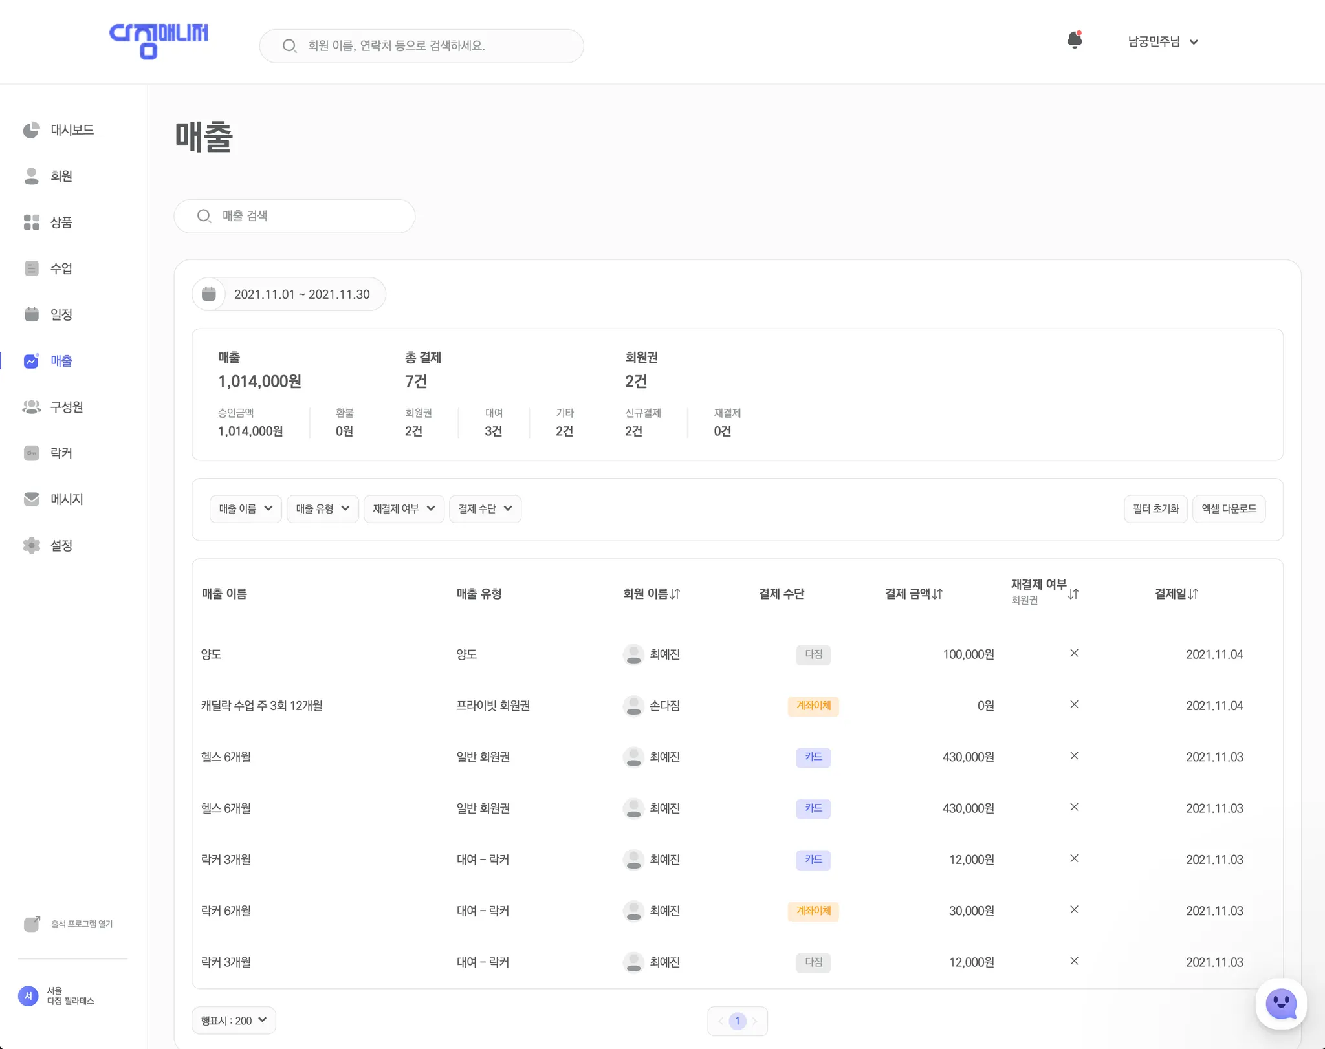Click the 엑셀 다운로드 button
This screenshot has width=1325, height=1049.
[1228, 509]
